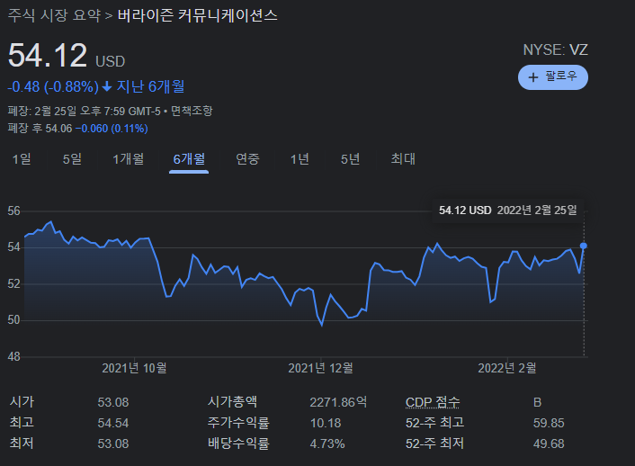Click the 팔로우 follow button

pos(553,77)
